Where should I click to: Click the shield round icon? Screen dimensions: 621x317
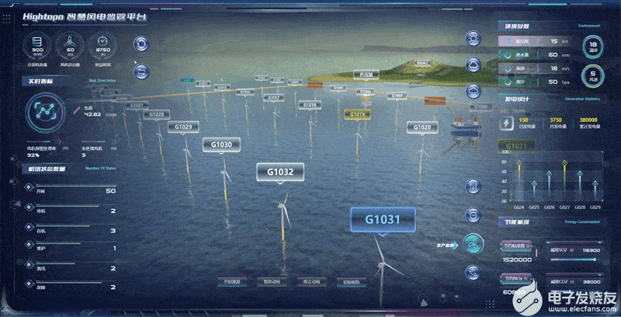point(473,215)
